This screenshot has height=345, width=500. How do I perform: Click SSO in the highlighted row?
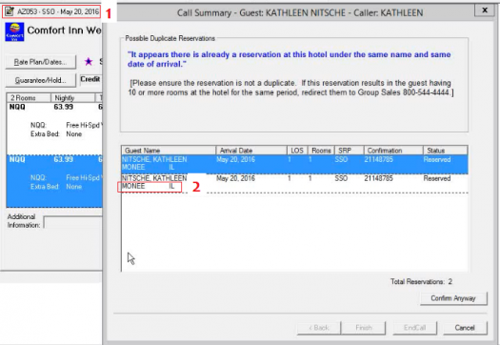tap(341, 159)
